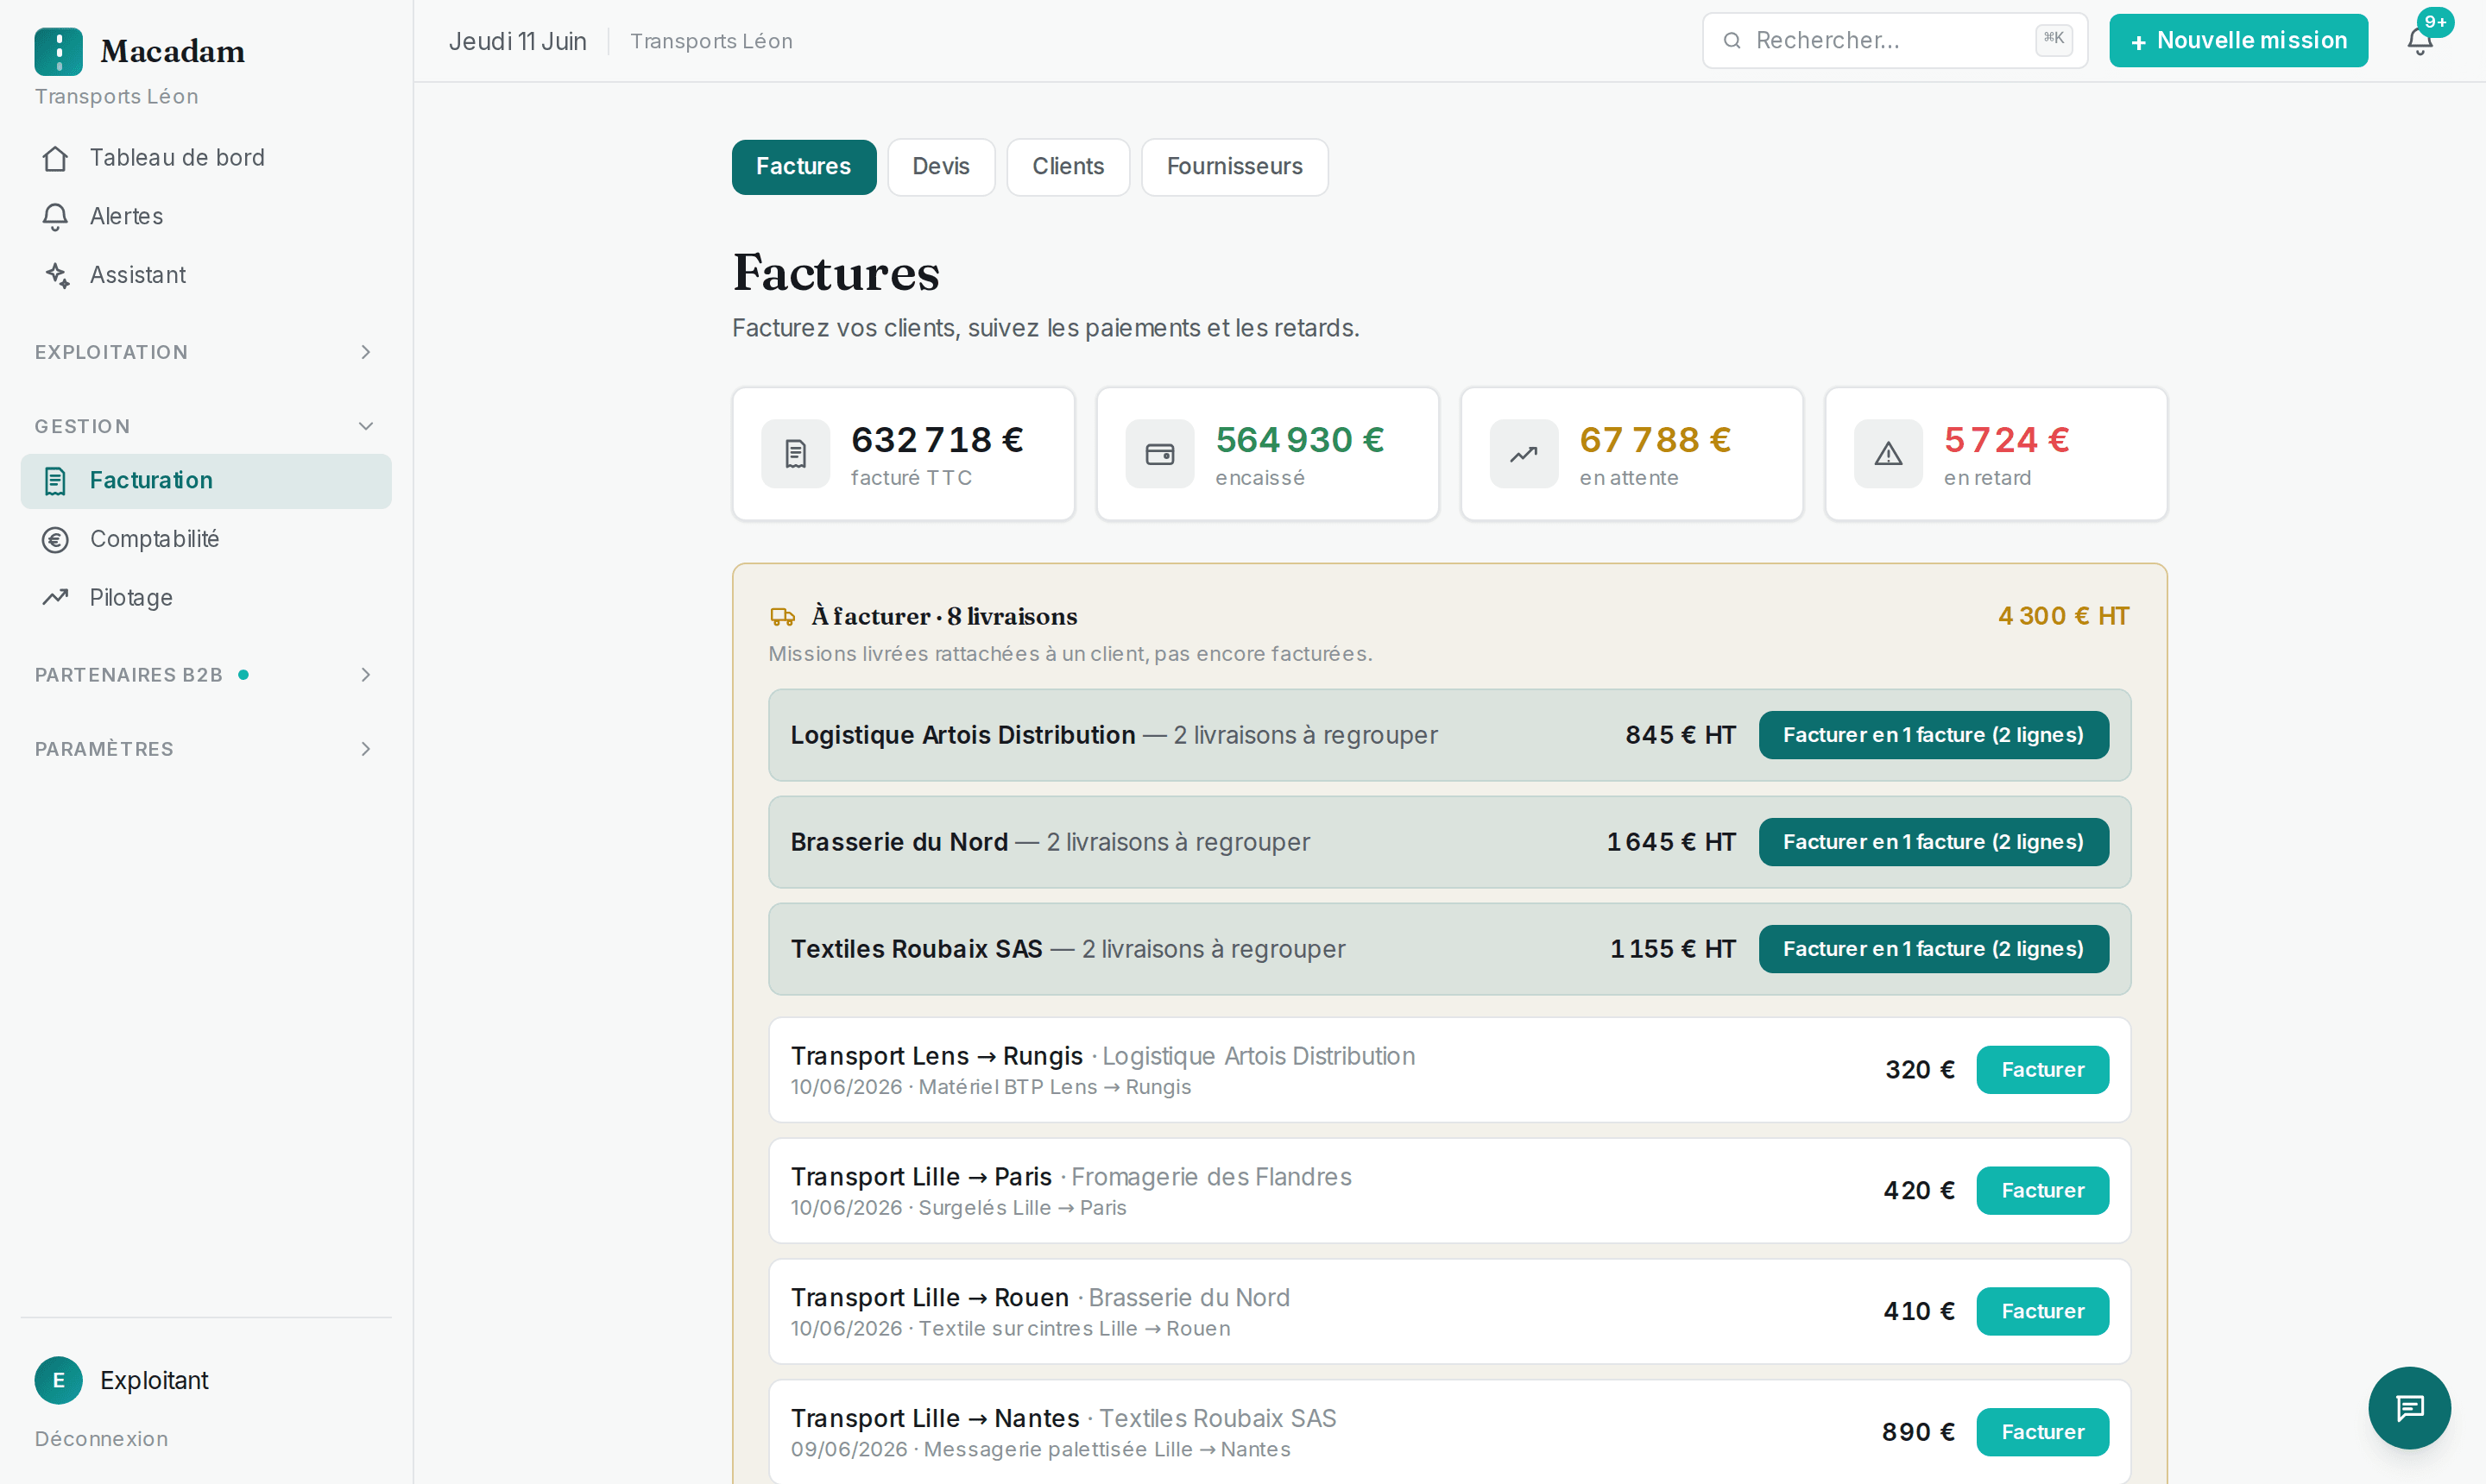Facturer grouped invoice for Logistique Artois Distribution
The image size is (2486, 1484).
(x=1933, y=735)
